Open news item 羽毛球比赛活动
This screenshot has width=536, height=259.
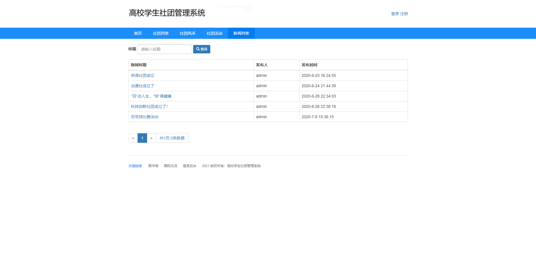[x=145, y=117]
